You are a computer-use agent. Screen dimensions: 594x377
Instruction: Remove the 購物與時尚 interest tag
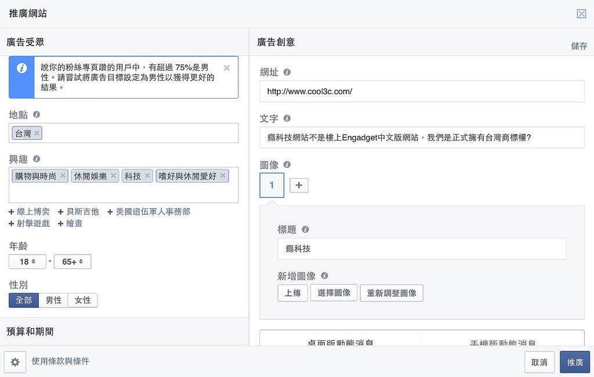click(63, 176)
